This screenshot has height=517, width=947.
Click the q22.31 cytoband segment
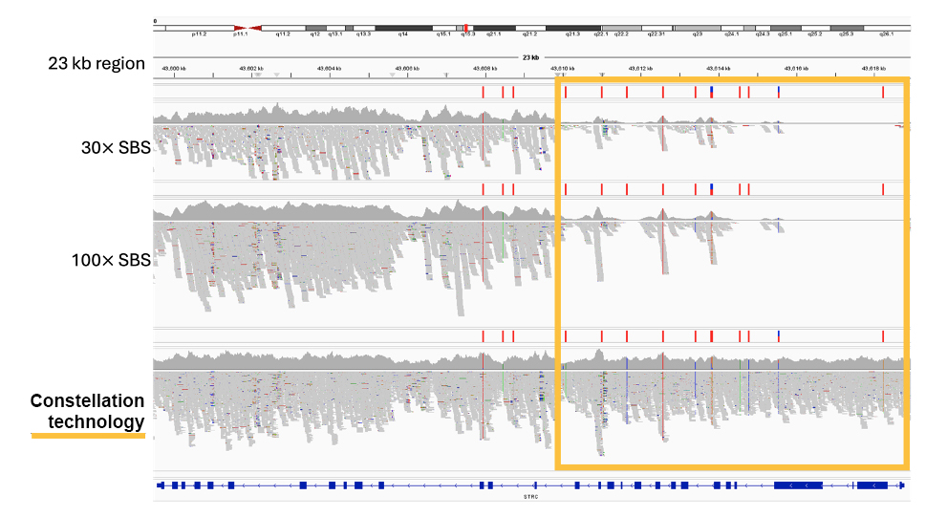[656, 29]
